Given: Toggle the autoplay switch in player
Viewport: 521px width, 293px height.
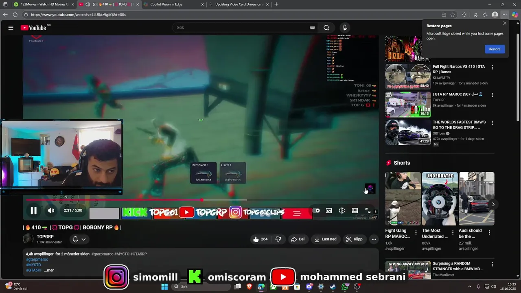Looking at the screenshot, I should 317,210.
